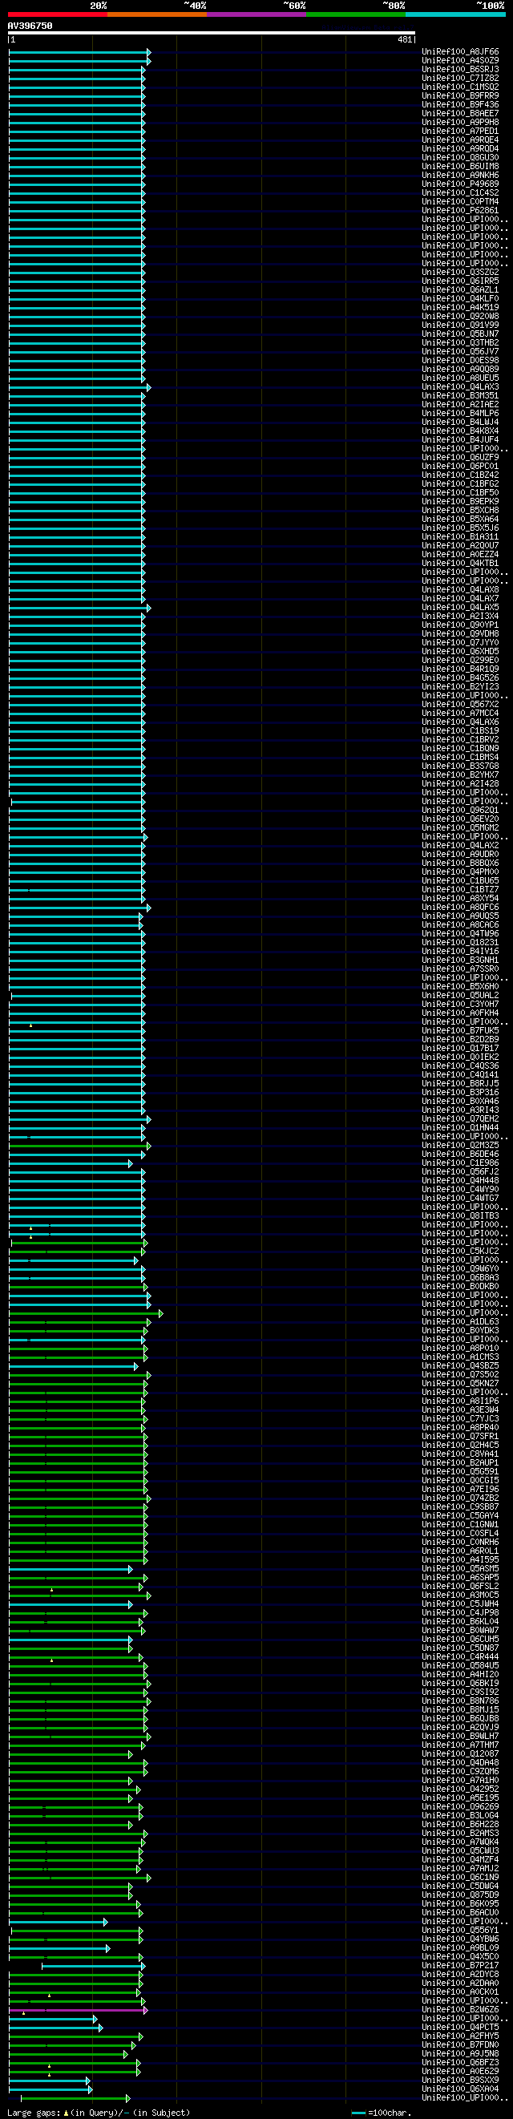Select UniRef100_Q56JV7 hit

(460, 351)
